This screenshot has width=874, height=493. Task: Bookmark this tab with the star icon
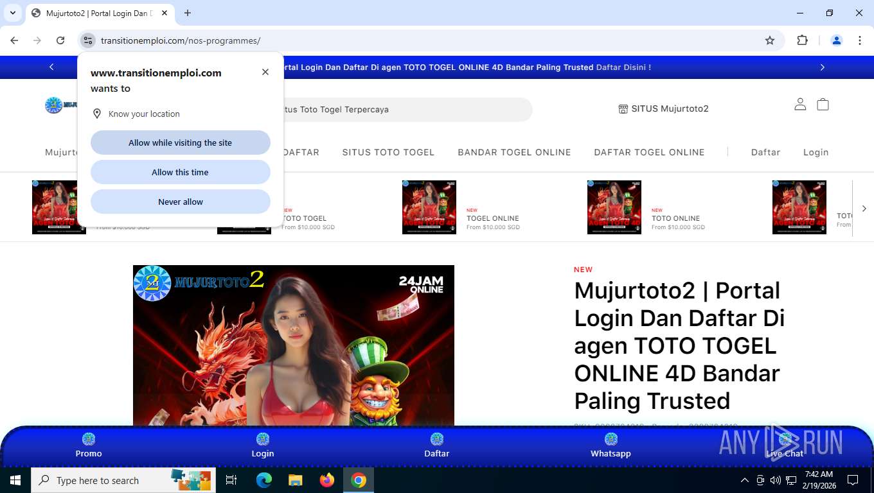click(x=770, y=40)
